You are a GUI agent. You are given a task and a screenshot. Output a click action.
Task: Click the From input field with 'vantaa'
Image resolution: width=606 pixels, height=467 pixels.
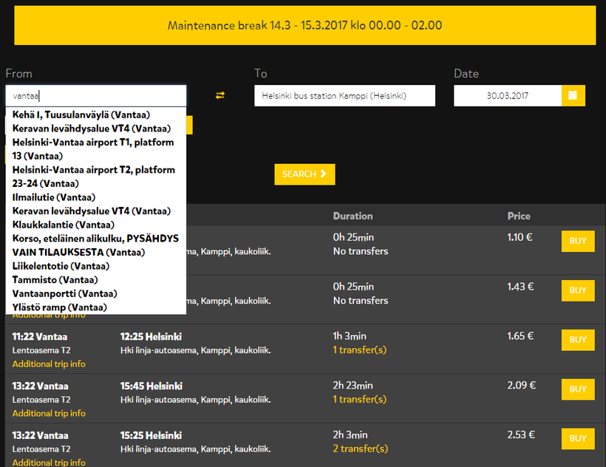(x=96, y=95)
